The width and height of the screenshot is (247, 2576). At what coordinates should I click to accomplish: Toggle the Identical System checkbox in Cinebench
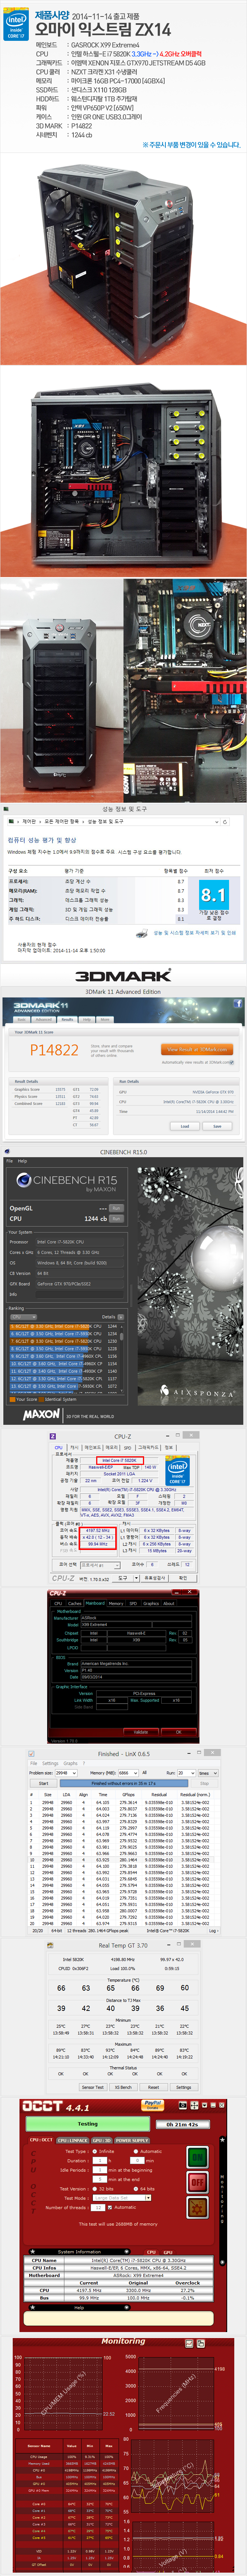[x=41, y=1399]
